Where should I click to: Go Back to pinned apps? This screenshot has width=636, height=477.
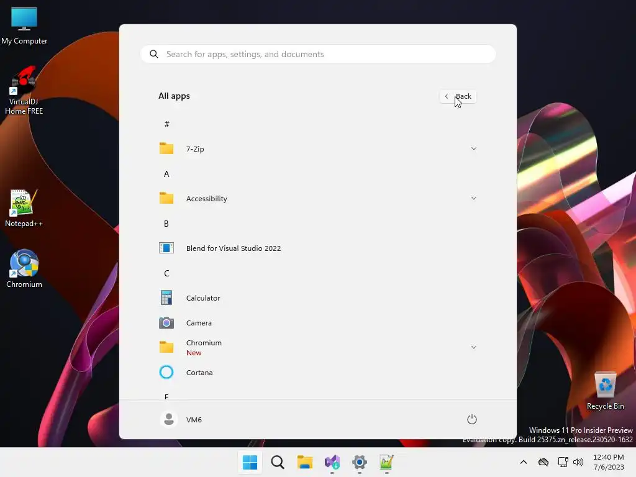point(458,96)
